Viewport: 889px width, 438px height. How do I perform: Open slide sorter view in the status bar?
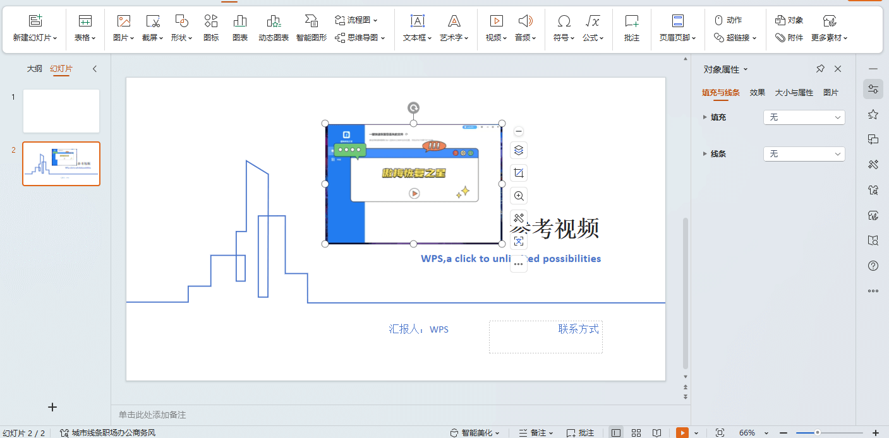[636, 432]
